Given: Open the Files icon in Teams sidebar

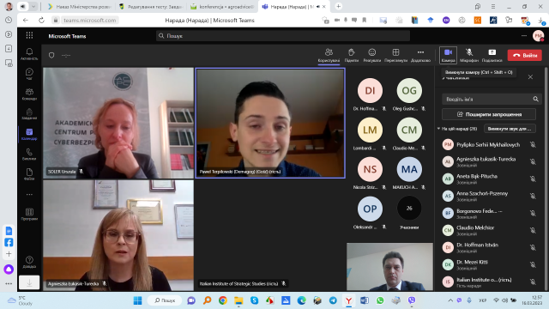Looking at the screenshot, I should tap(29, 173).
